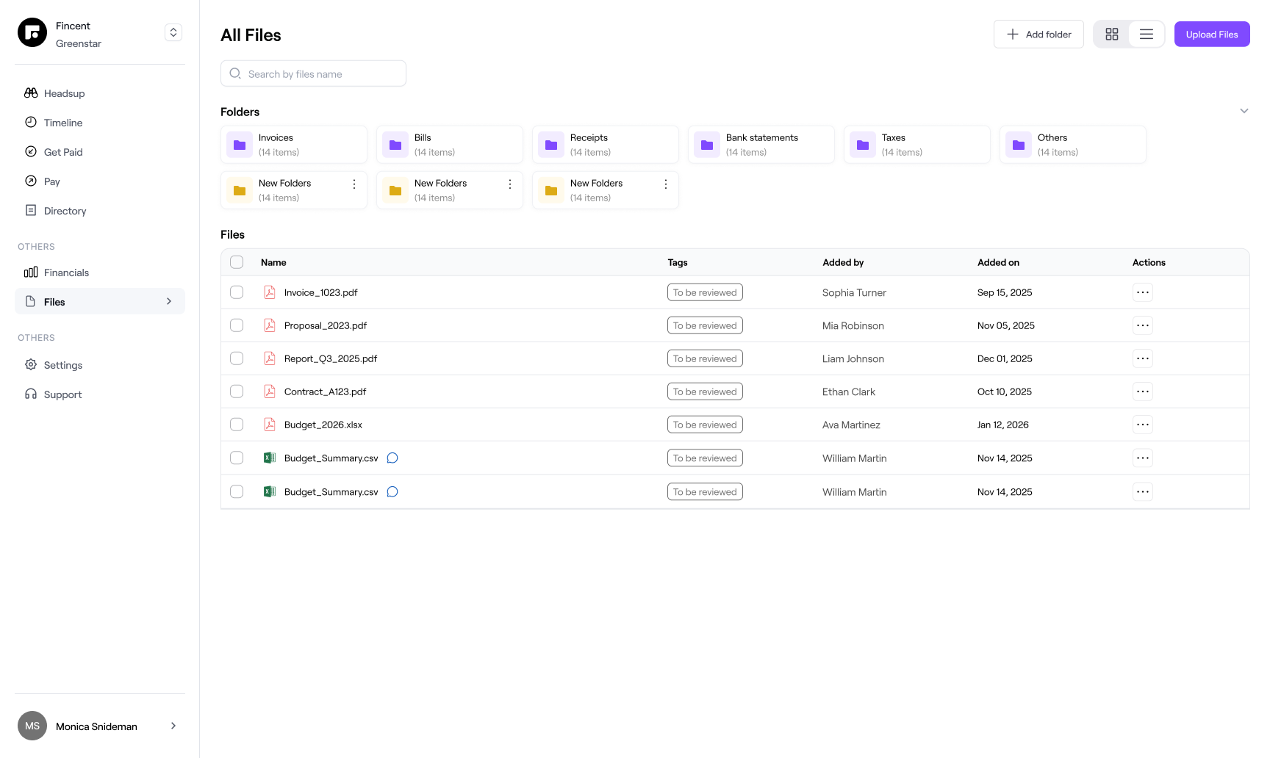Image resolution: width=1270 pixels, height=758 pixels.
Task: Open actions menu for Proposal_2023.pdf
Action: (1143, 325)
